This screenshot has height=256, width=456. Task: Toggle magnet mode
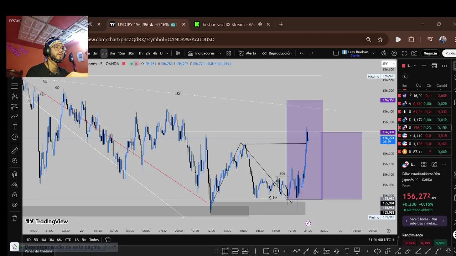click(x=15, y=175)
